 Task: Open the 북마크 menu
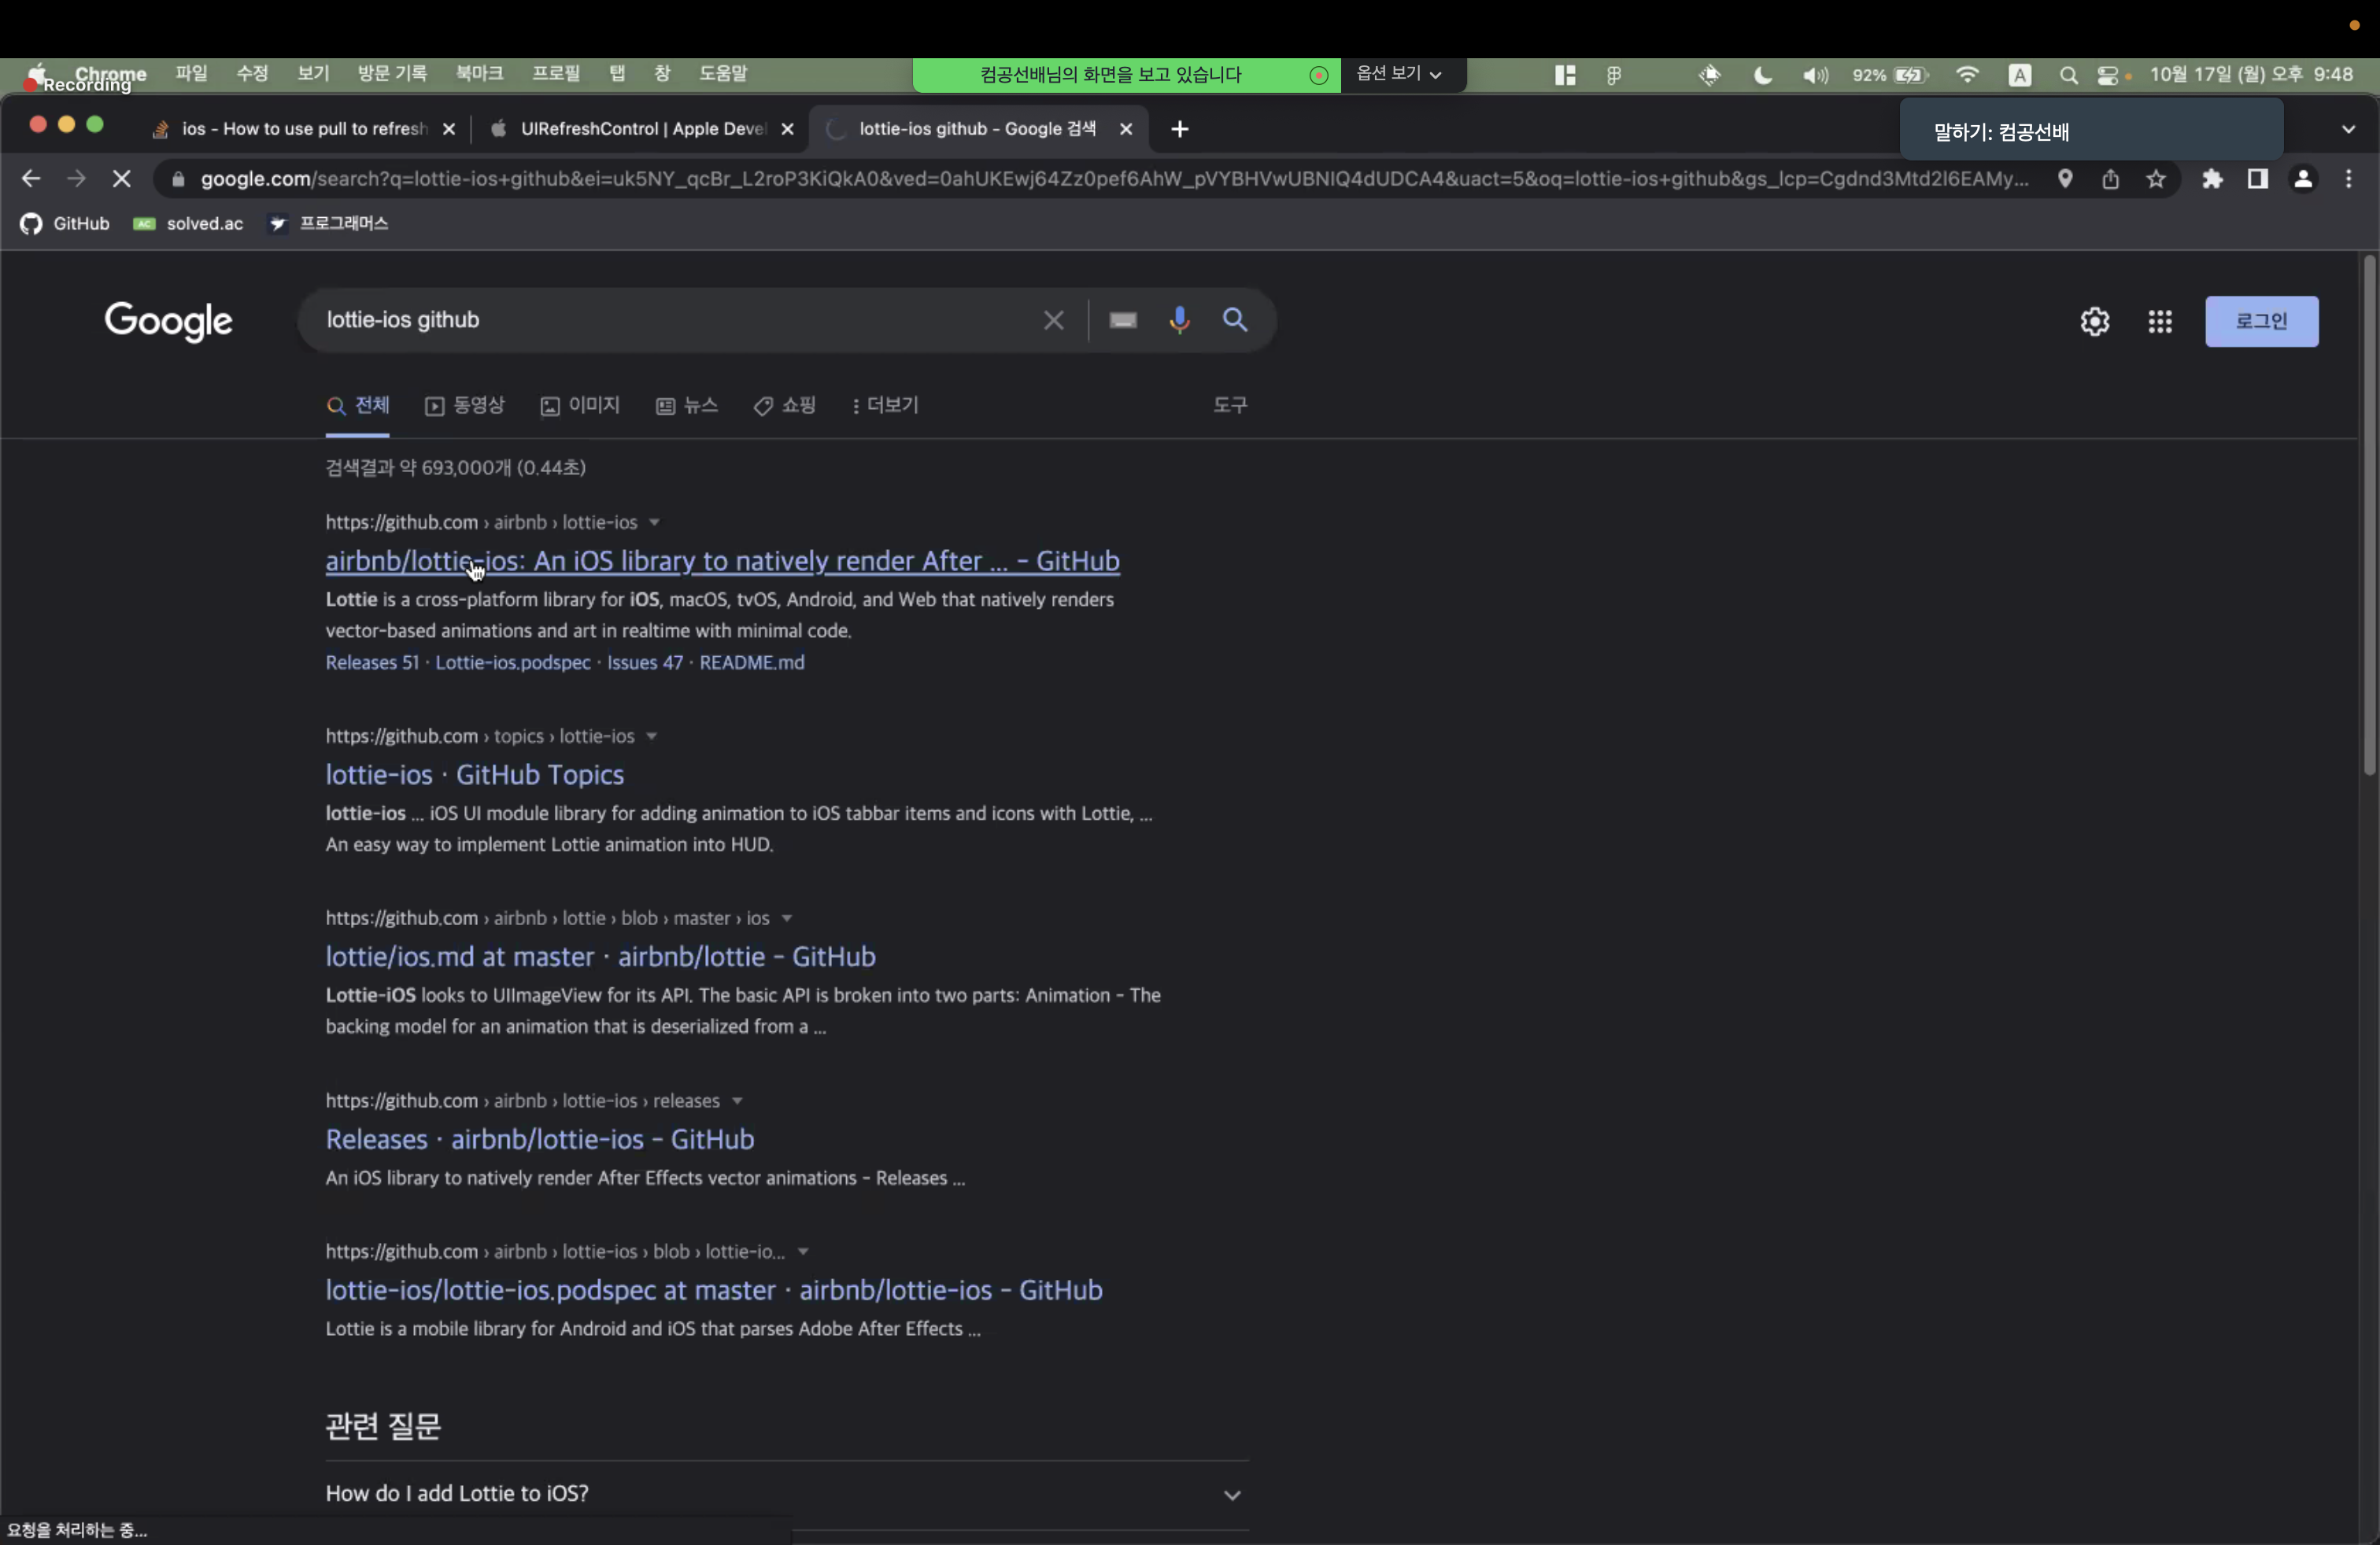(480, 74)
